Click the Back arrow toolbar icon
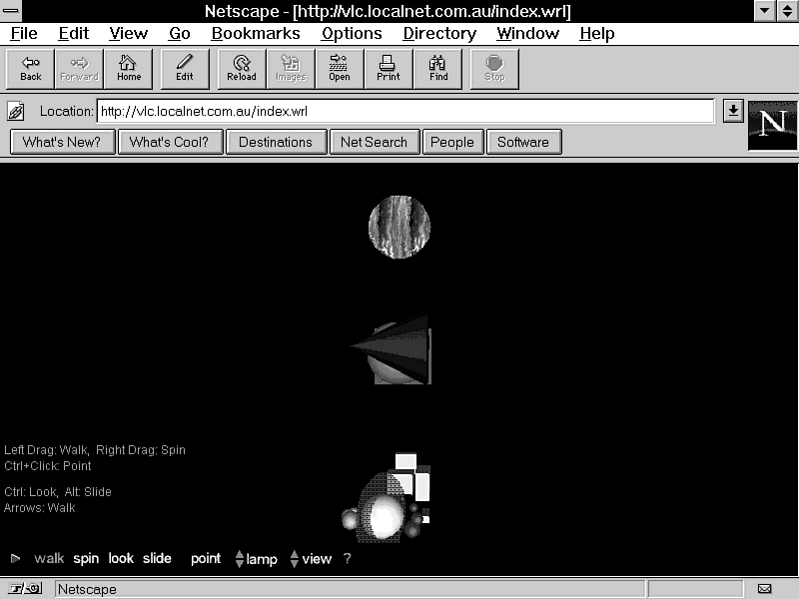The image size is (799, 599). (31, 68)
